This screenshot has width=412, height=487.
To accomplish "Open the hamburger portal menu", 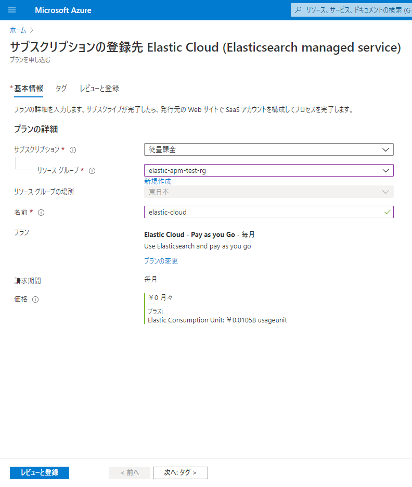I will click(x=12, y=10).
